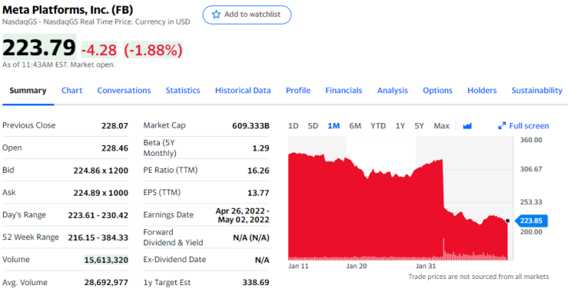View the Profile tab
568x292 pixels.
pyautogui.click(x=298, y=90)
